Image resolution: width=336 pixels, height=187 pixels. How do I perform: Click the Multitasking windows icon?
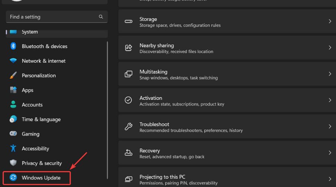coord(128,74)
